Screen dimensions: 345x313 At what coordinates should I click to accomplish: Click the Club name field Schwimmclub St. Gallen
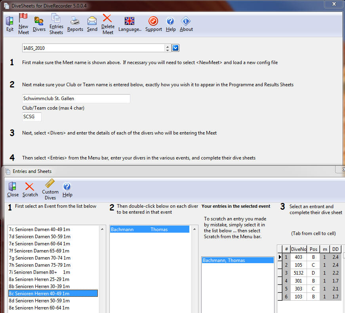pyautogui.click(x=76, y=99)
